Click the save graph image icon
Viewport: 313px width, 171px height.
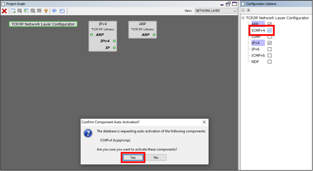click(62, 11)
